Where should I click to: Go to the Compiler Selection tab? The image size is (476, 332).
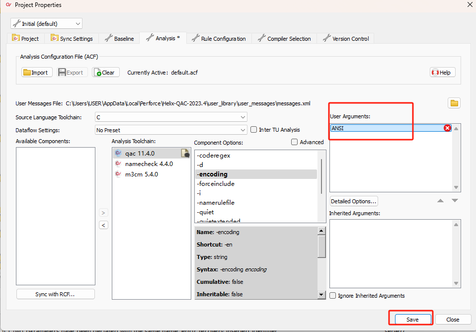[284, 39]
